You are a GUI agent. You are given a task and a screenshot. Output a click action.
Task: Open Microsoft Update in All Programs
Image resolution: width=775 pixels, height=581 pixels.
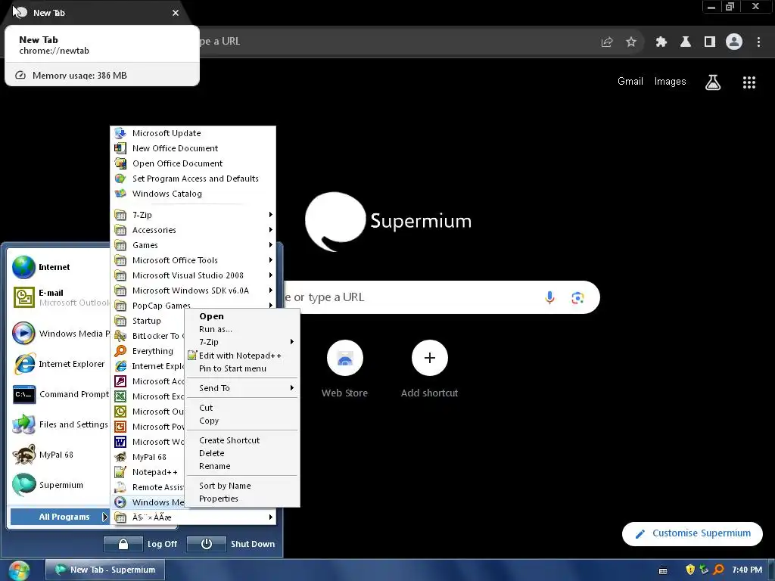(x=193, y=133)
